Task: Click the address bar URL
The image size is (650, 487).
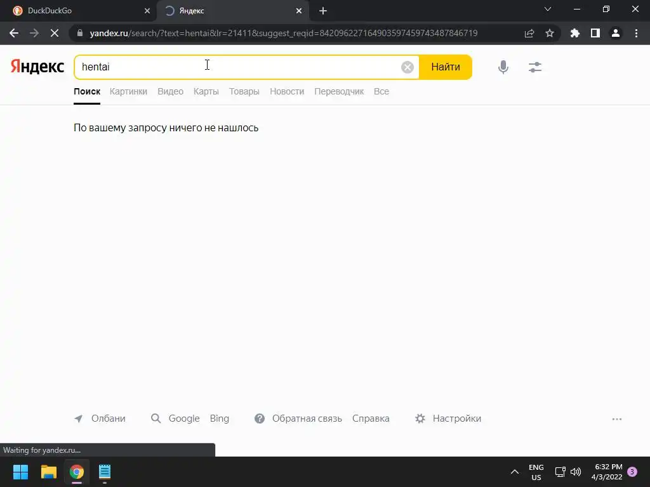Action: (284, 33)
